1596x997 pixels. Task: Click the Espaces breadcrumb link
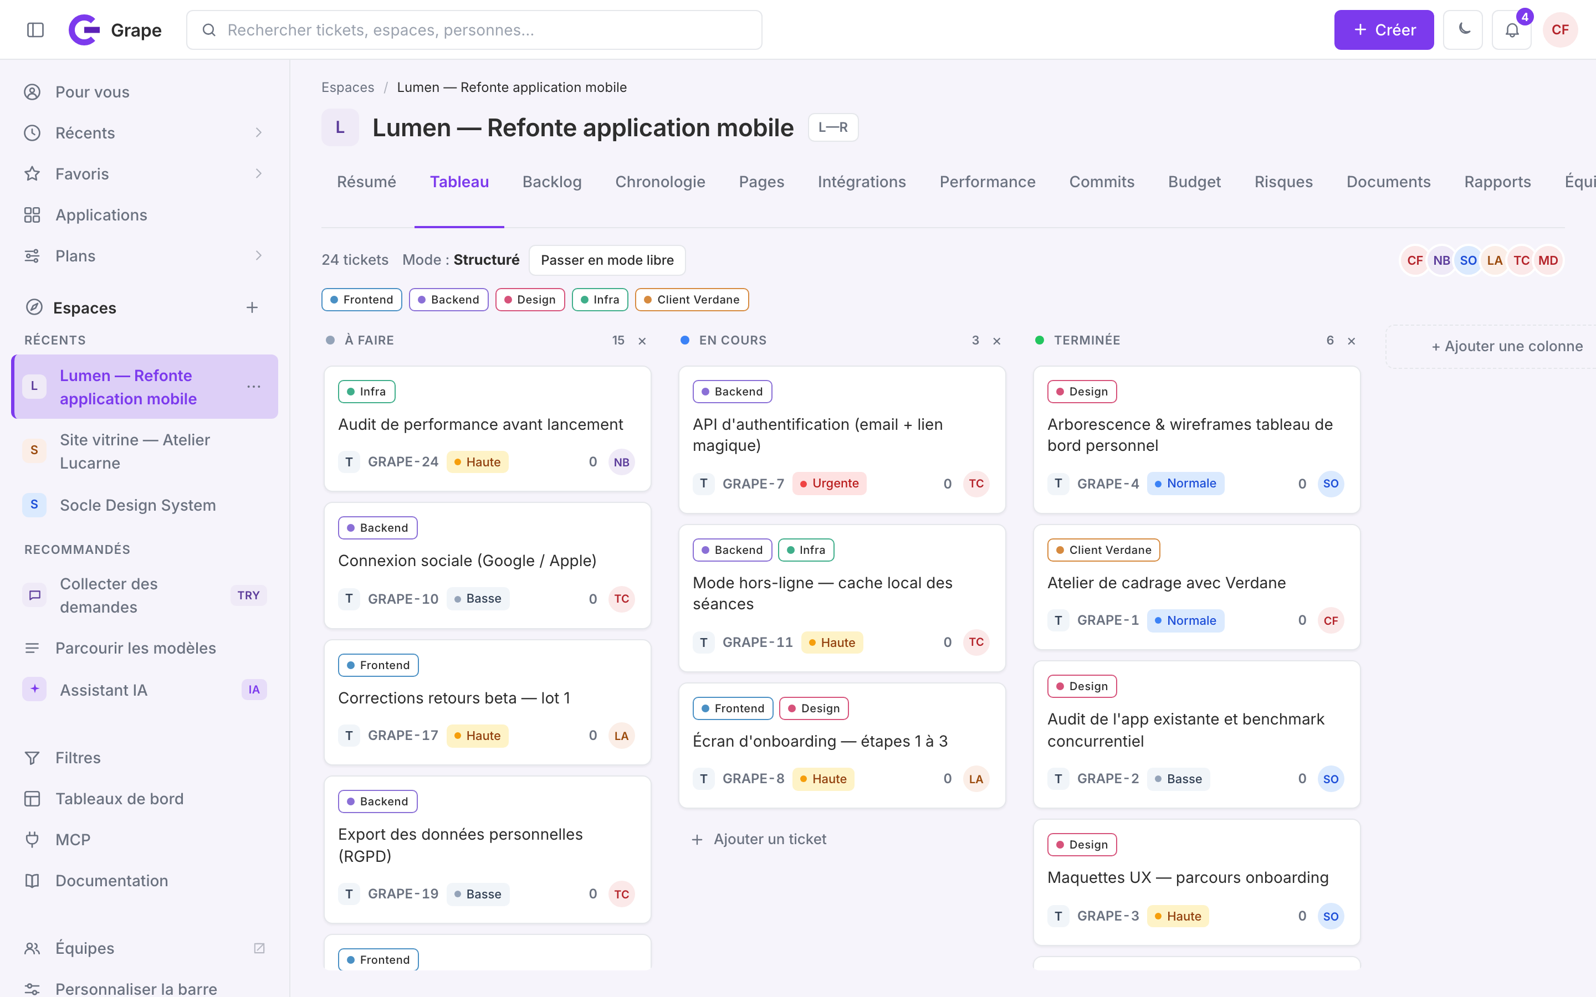coord(347,87)
